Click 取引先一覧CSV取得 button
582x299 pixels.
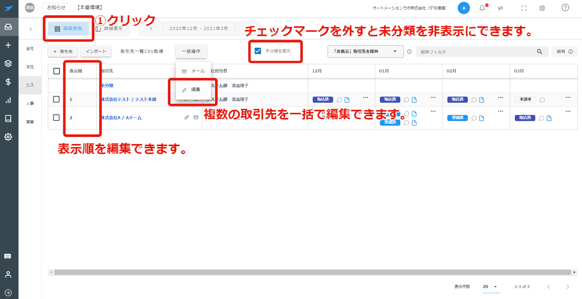tap(142, 51)
